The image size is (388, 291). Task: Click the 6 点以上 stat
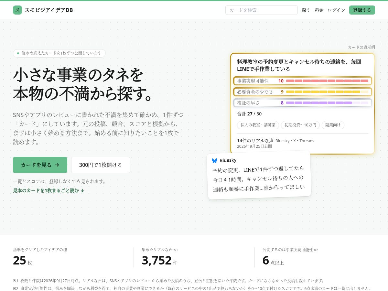[273, 260]
